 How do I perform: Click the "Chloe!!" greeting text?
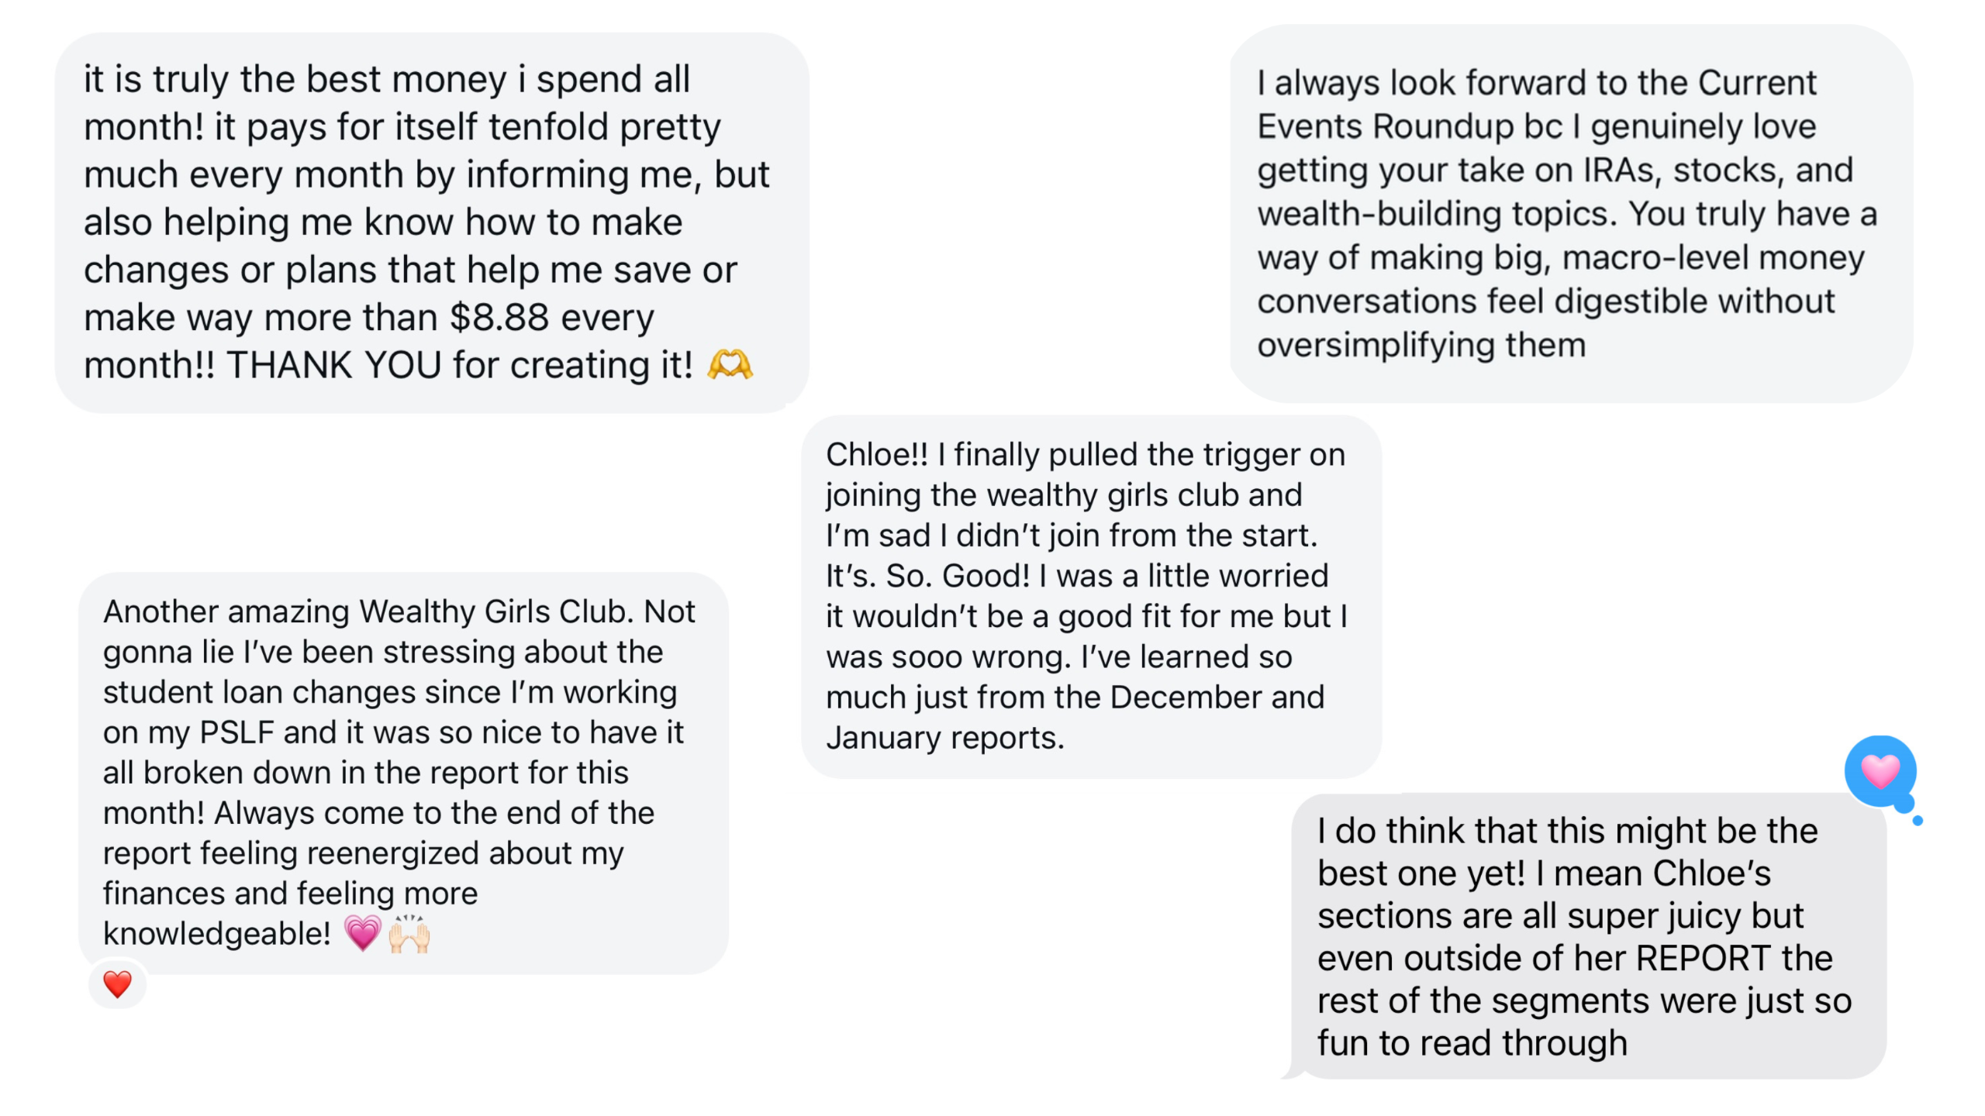pos(876,455)
